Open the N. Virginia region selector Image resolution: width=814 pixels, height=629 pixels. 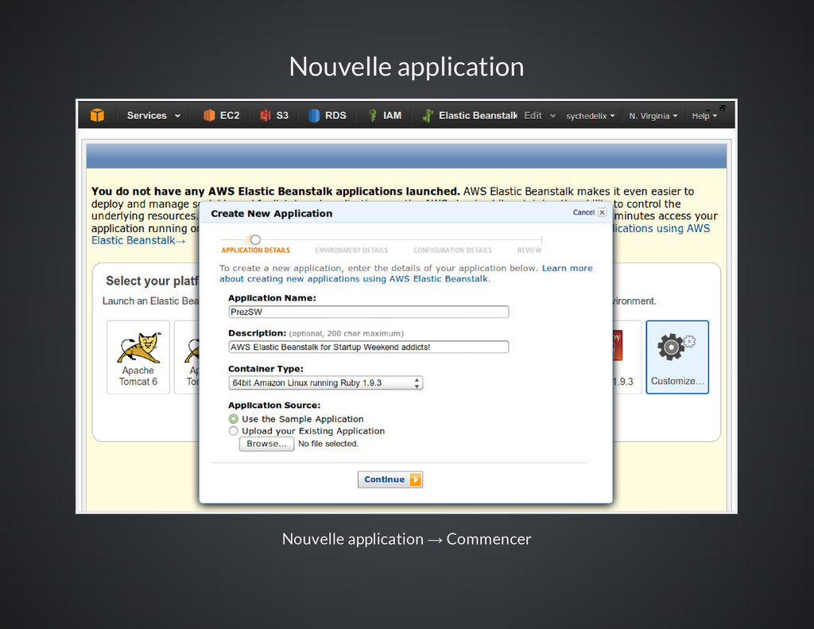[x=653, y=116]
